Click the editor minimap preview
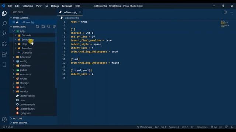Viewport: 236px width, 132px height. [225, 23]
